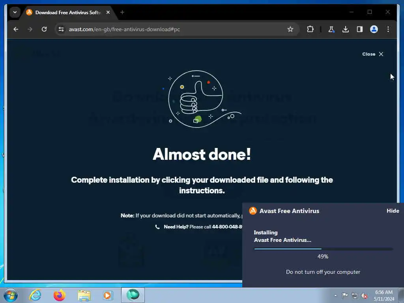Click the installation progress bar
This screenshot has height=303, width=404.
[x=324, y=249]
